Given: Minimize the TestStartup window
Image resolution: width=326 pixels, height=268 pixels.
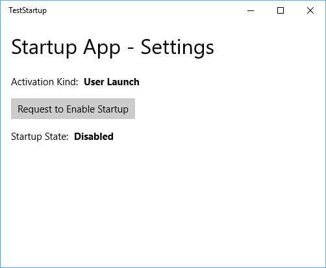Looking at the screenshot, I should click(x=251, y=10).
